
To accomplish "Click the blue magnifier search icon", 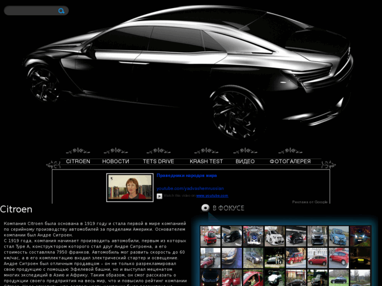I will pyautogui.click(x=61, y=10).
